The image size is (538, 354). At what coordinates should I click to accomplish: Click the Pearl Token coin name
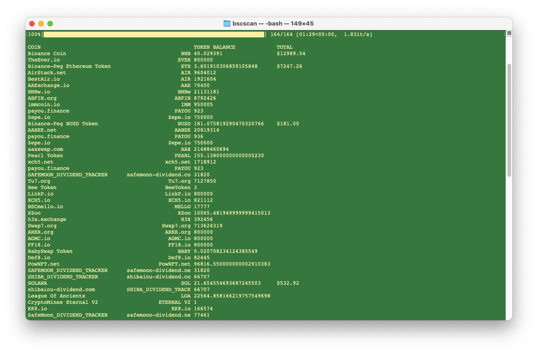[x=45, y=156]
